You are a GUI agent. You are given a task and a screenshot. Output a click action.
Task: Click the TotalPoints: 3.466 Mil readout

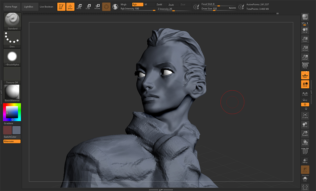point(258,9)
